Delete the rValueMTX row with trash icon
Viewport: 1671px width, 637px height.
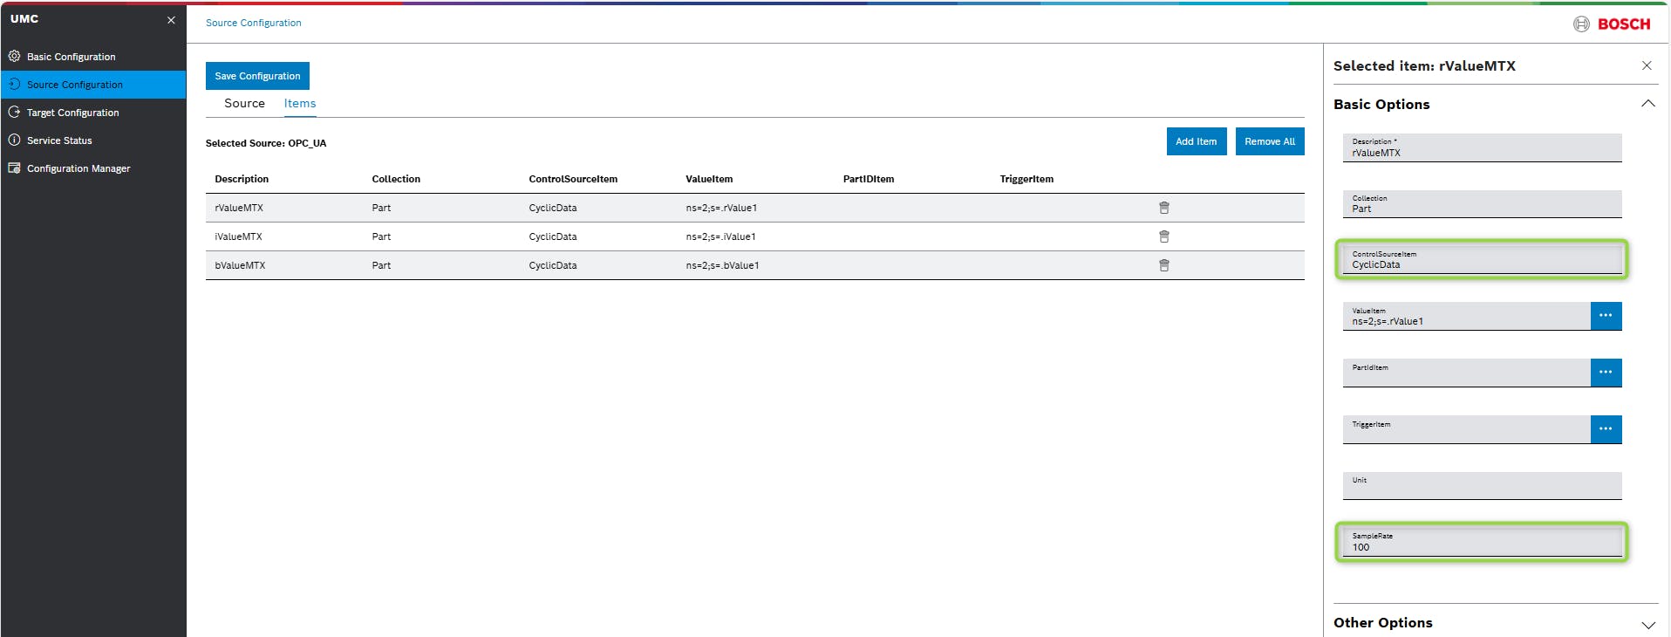(x=1163, y=208)
